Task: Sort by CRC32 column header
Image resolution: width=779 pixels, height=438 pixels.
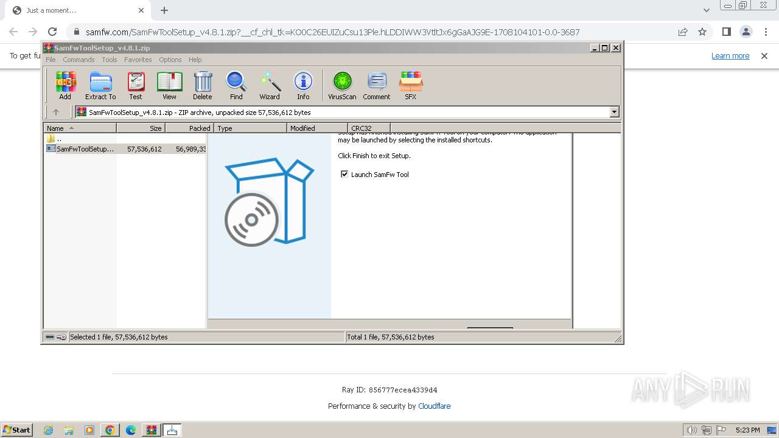Action: click(x=369, y=128)
